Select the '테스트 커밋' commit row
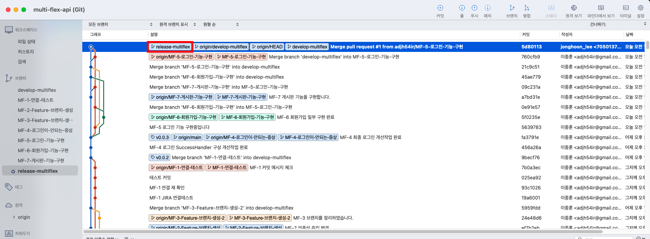 click(364, 178)
